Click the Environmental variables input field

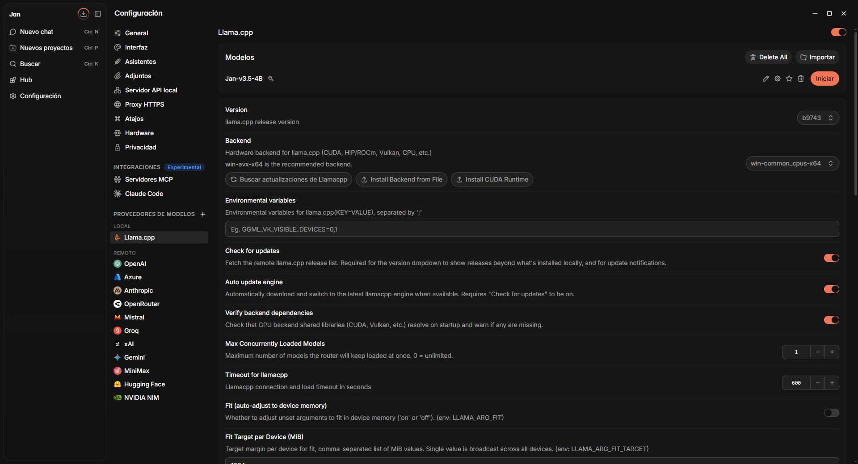[532, 229]
